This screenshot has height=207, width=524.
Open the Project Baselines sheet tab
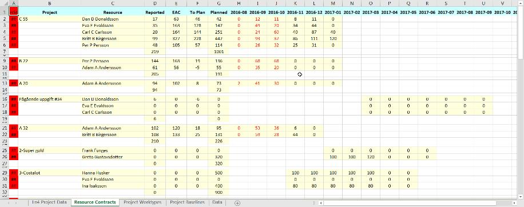point(187,202)
